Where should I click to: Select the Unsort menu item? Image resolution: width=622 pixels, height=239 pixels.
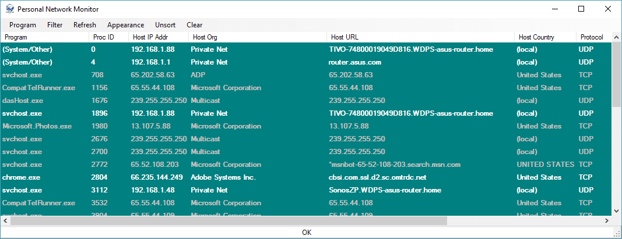click(166, 25)
